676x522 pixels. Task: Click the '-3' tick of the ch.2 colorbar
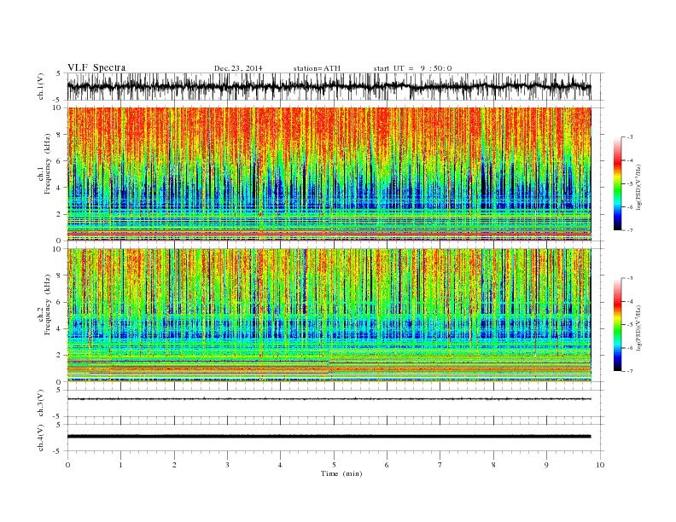tap(630, 278)
